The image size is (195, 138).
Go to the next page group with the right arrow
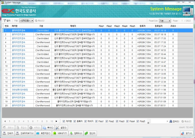56,121
